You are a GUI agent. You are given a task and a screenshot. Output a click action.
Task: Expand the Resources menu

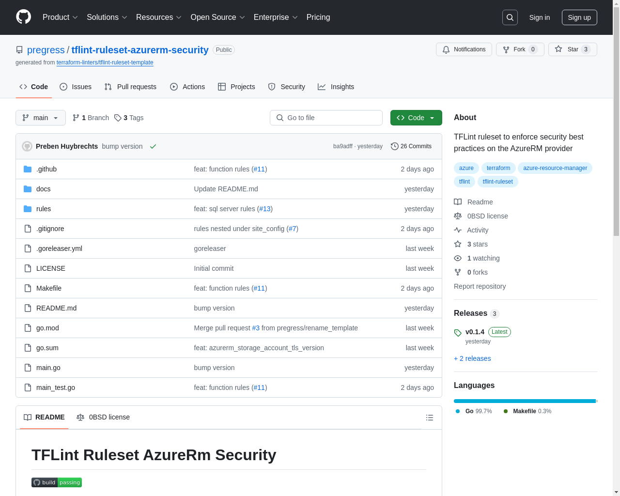[x=159, y=17]
